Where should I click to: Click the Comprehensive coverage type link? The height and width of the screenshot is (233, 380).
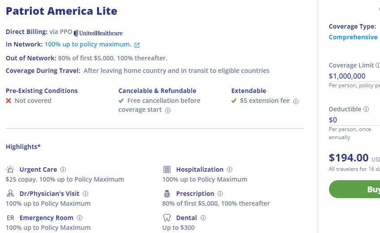(x=353, y=37)
